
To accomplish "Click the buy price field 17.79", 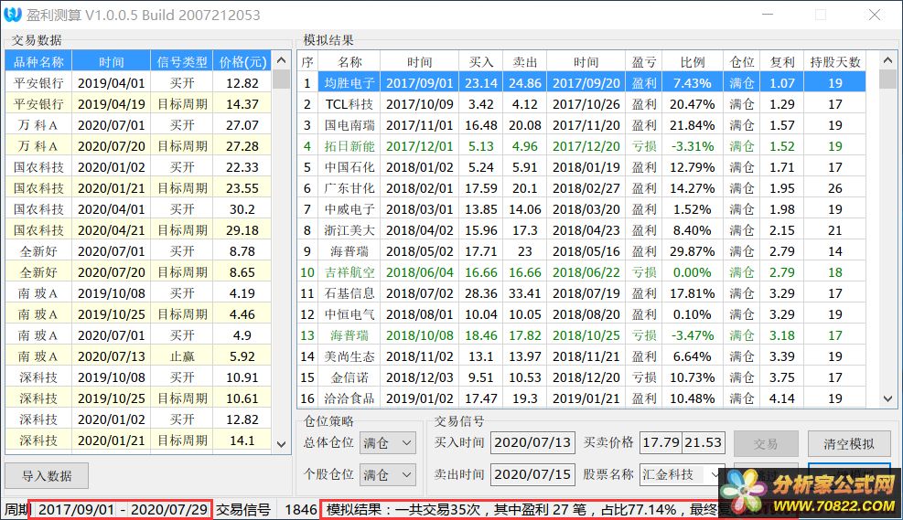I will coord(661,442).
